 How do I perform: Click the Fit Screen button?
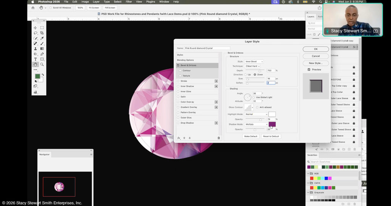94,8
